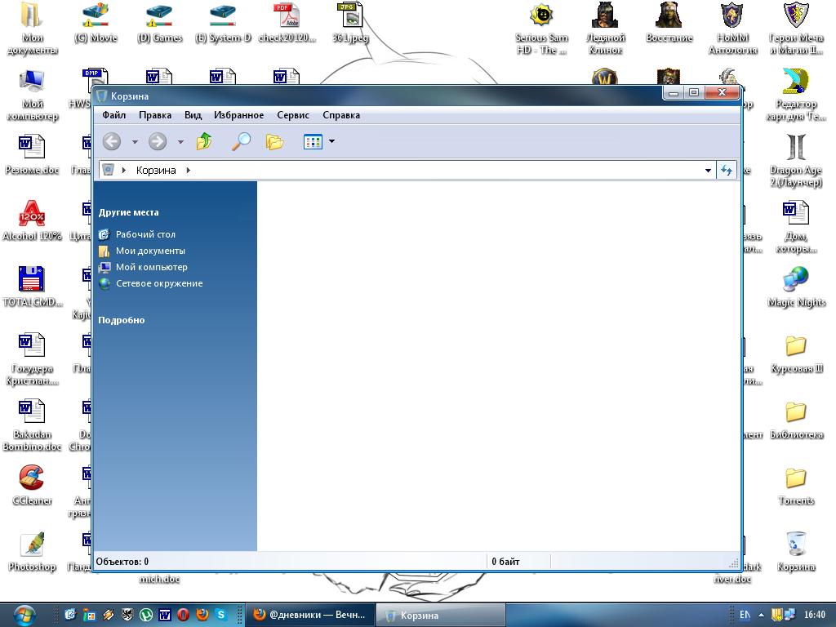Switch to Firefox @дневники taskbar button
Image resolution: width=836 pixels, height=627 pixels.
coord(309,615)
